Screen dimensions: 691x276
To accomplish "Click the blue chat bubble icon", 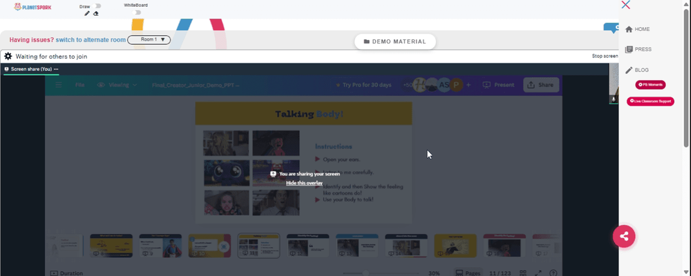I will click(x=612, y=28).
